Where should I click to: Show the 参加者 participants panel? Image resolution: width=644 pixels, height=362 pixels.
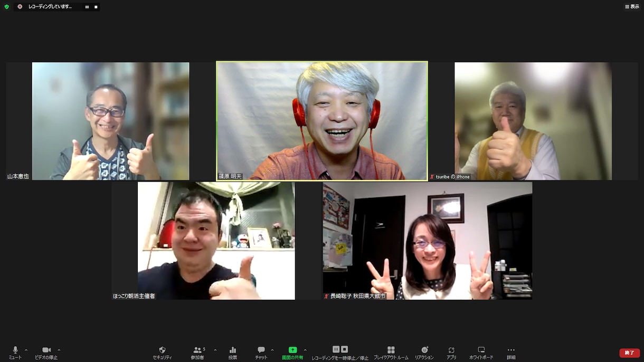[197, 353]
